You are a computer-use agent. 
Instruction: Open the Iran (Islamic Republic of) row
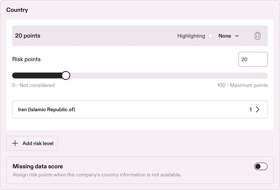click(140, 109)
